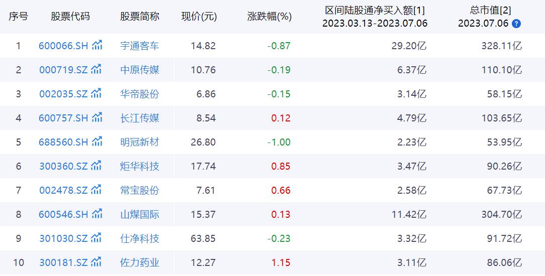The width and height of the screenshot is (545, 276).
Task: Open stock code link 600546.SH
Action: [64, 215]
